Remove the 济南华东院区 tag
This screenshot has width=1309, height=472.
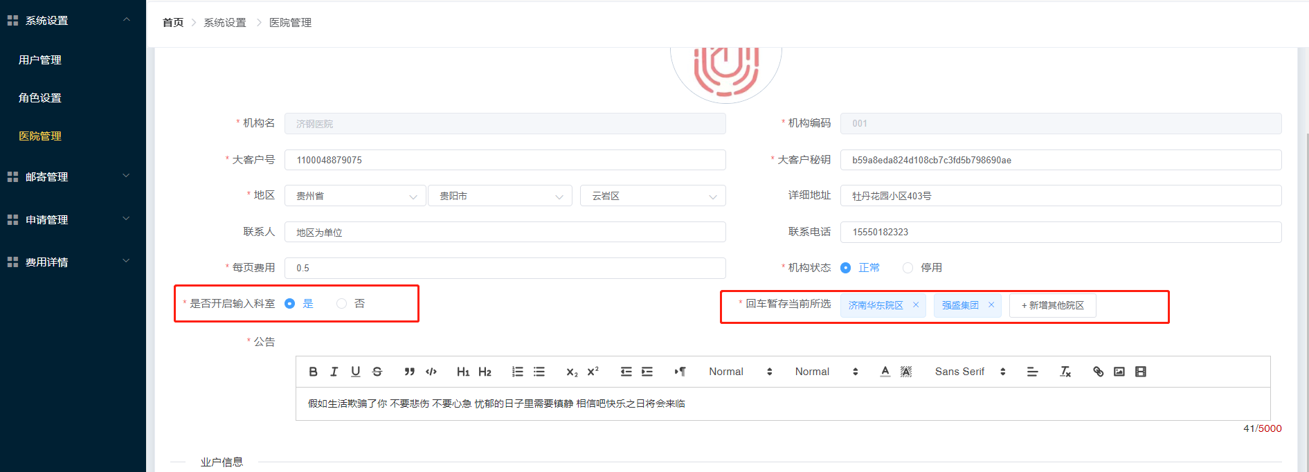(916, 305)
